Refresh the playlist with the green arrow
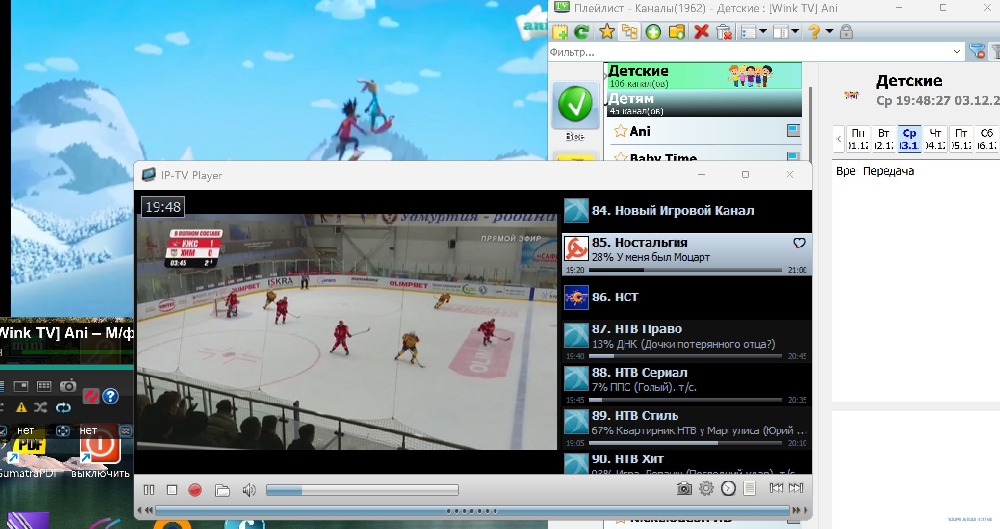The width and height of the screenshot is (1000, 529). click(582, 32)
